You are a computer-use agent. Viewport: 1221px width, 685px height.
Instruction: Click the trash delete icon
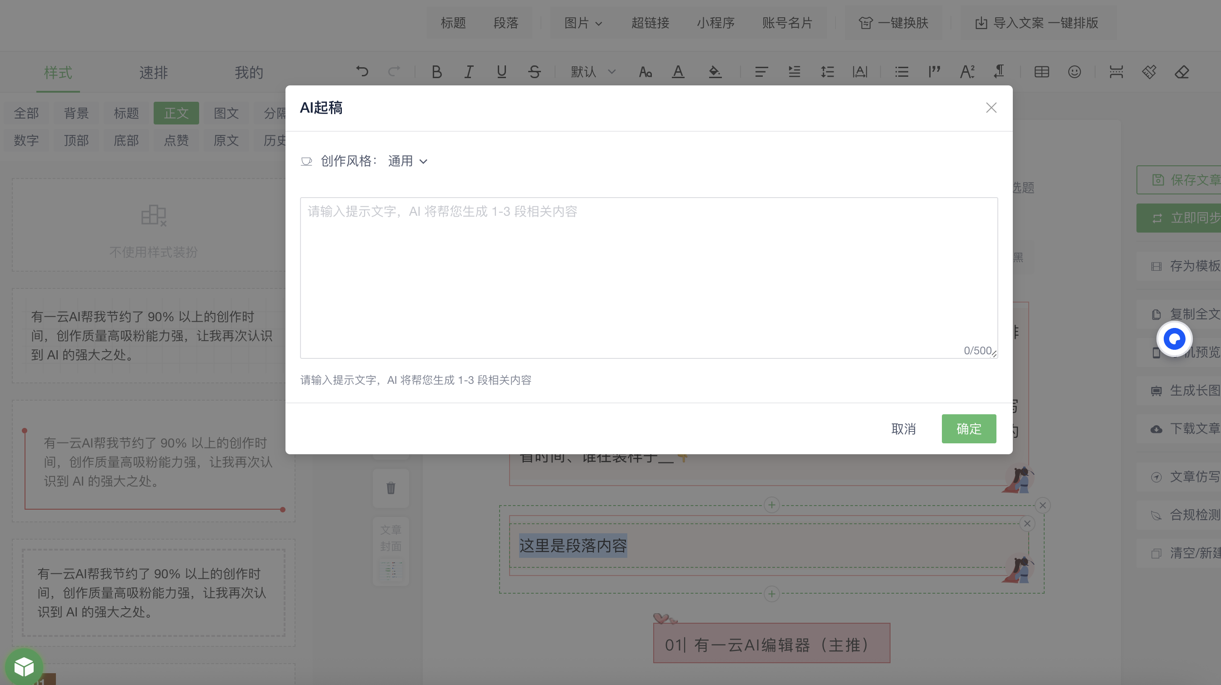[x=390, y=488]
